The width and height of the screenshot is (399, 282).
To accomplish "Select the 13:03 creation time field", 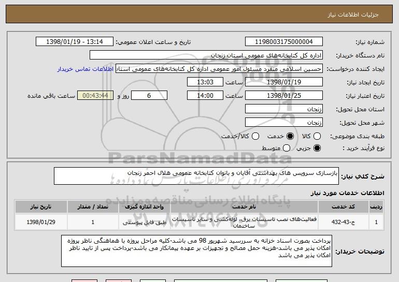I will click(x=205, y=82).
